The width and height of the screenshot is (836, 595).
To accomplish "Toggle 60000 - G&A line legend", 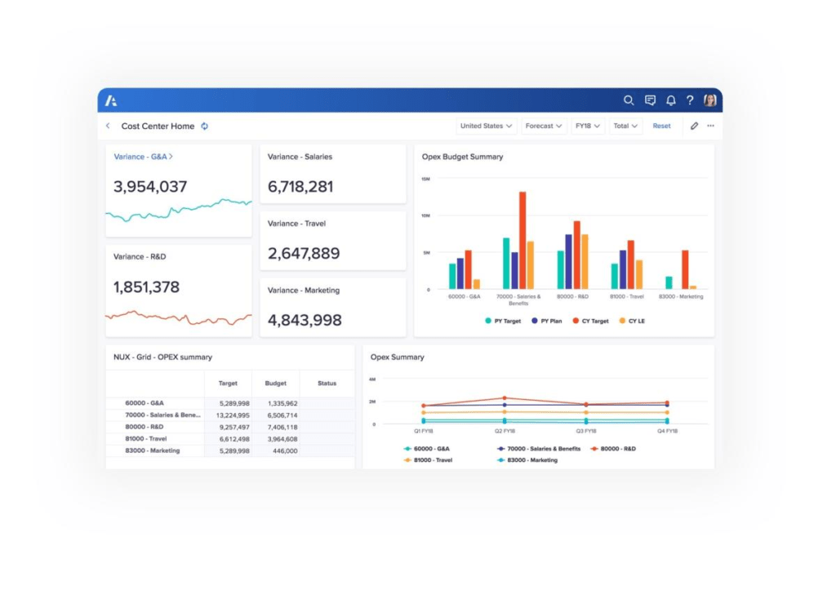I will click(426, 449).
